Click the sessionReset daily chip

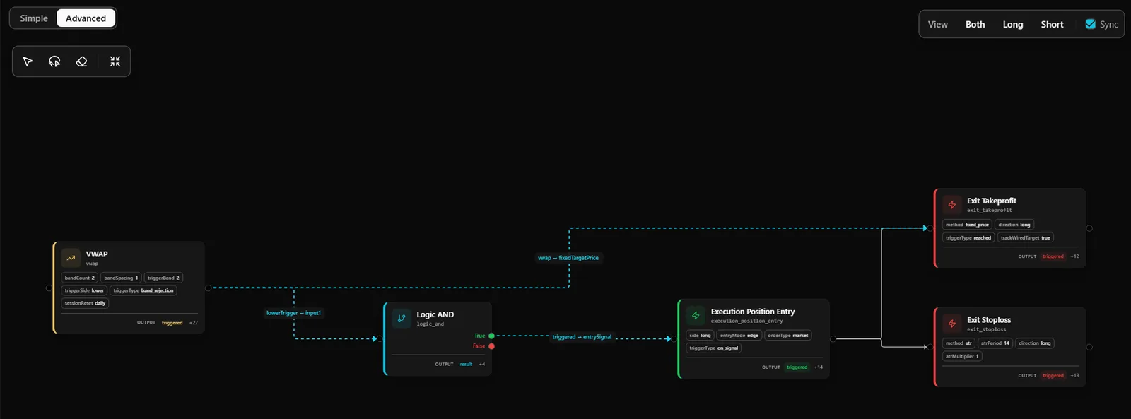pos(85,303)
